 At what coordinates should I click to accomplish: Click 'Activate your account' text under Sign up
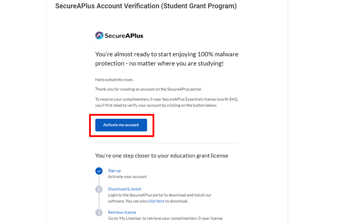[x=127, y=177]
